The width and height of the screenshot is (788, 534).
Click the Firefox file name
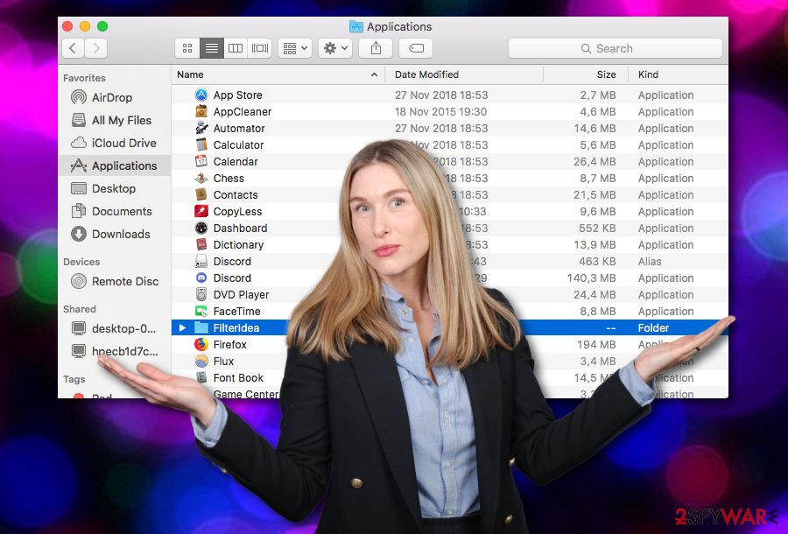[229, 344]
